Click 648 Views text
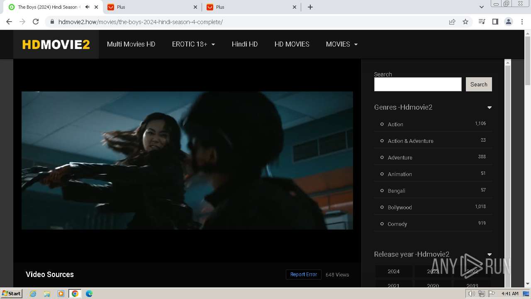 [337, 274]
